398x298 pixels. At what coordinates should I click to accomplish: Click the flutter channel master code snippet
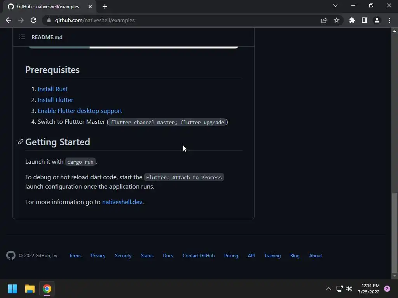tap(167, 122)
